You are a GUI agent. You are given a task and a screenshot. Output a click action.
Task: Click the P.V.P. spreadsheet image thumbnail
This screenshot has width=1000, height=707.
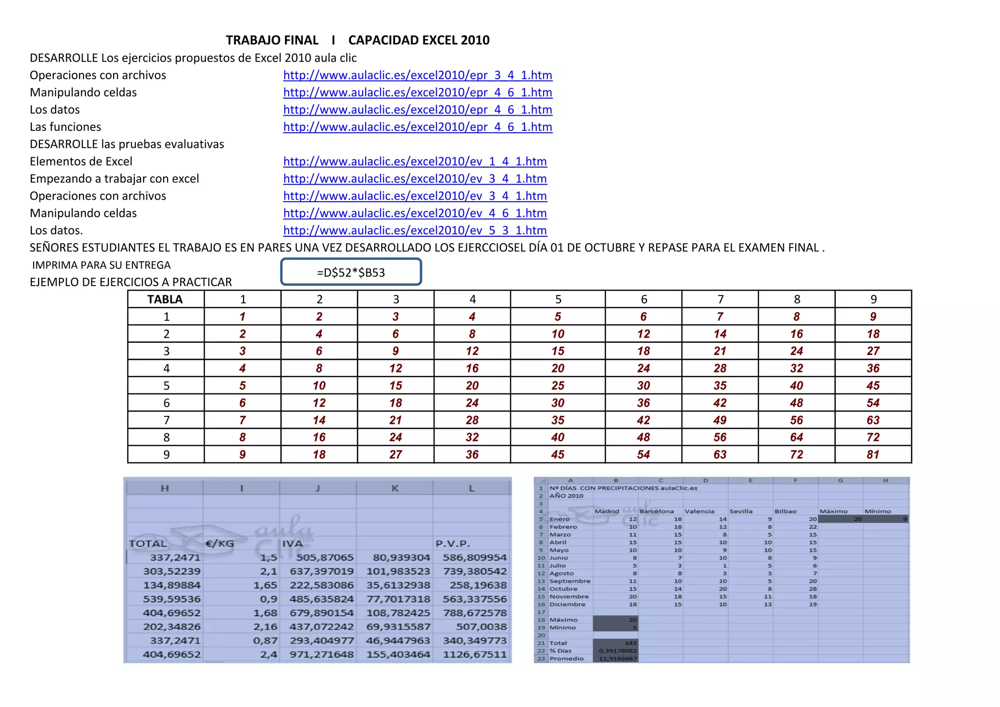(317, 570)
